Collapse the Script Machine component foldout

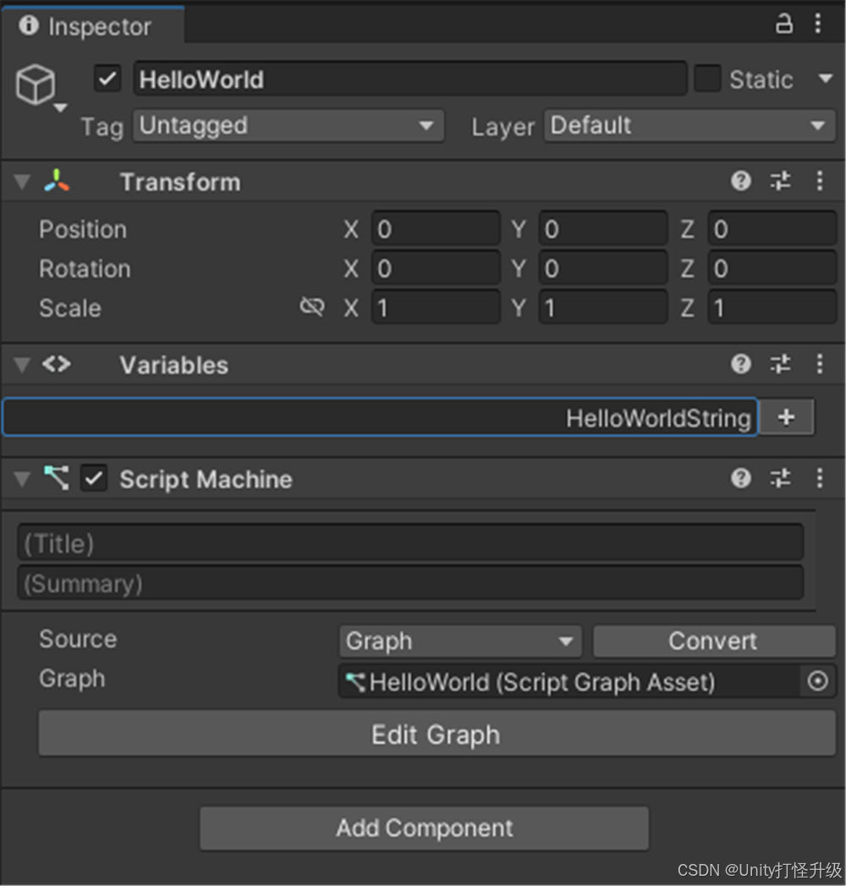pos(22,479)
